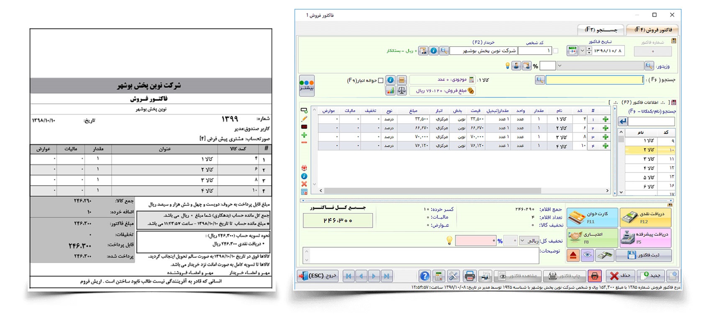
Task: Click دریافت پیشرفته F5 button
Action: tap(645, 238)
